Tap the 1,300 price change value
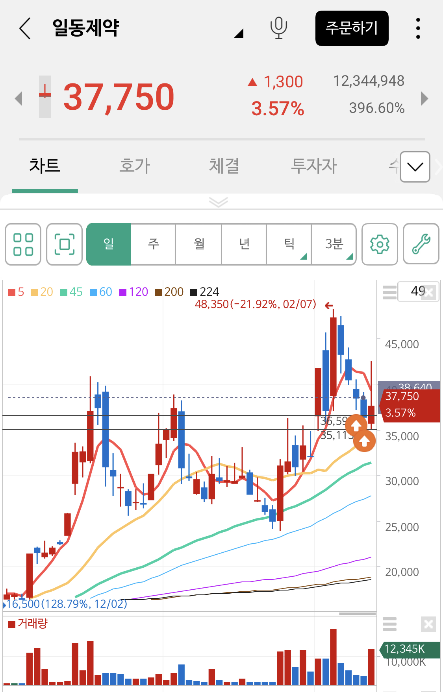 point(283,82)
